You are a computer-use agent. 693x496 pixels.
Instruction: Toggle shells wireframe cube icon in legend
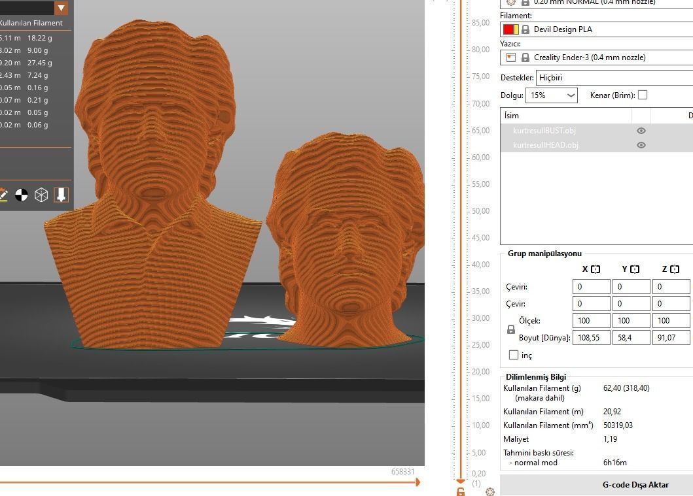coord(41,195)
